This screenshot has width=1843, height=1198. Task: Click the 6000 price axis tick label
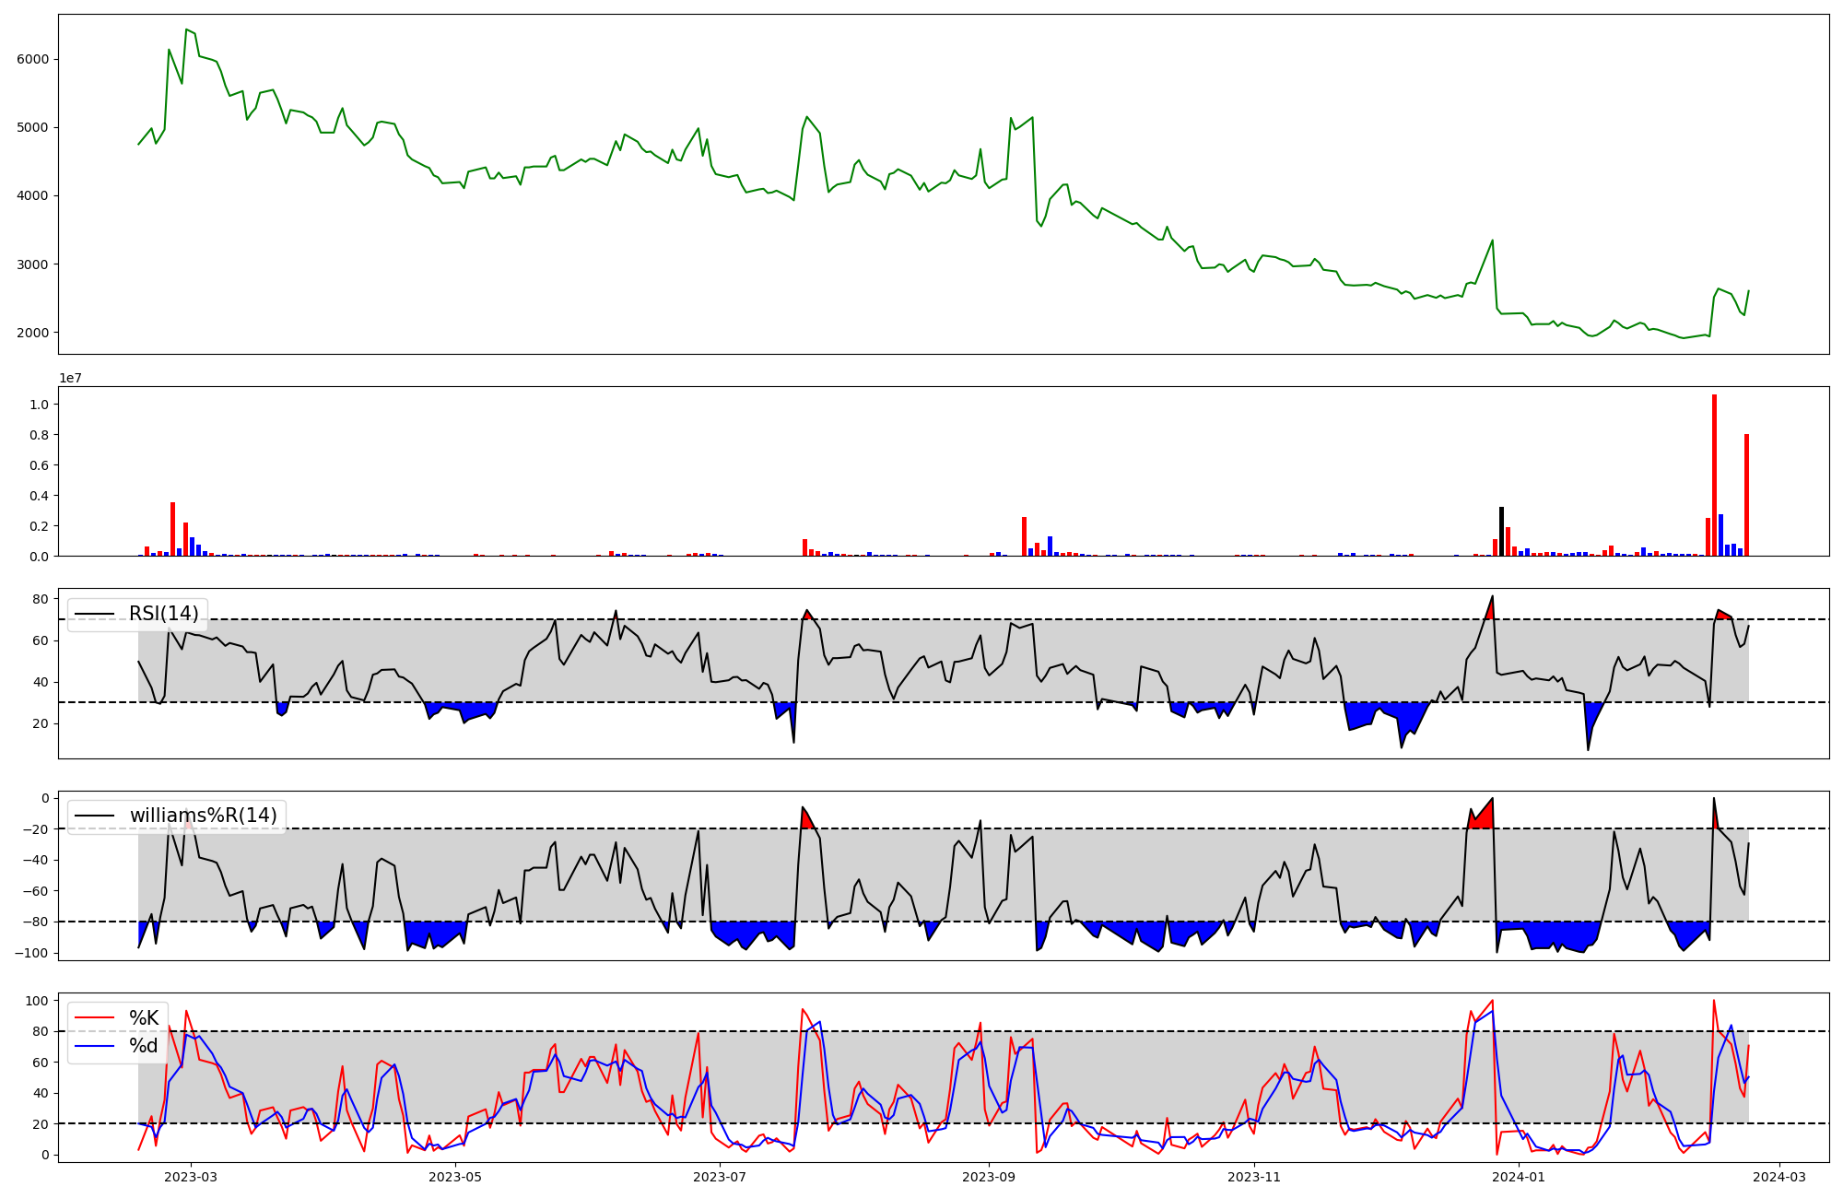pos(33,59)
